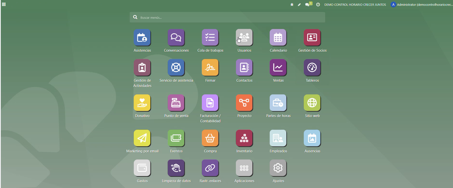Launch the Punto de venta app
Viewport: 453px width, 188px height.
176,103
